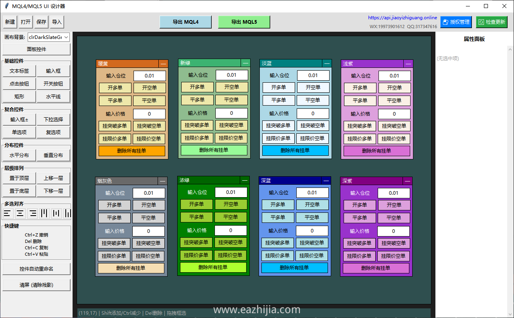Collapse the 淡蓝 panel with its dash button

(x=327, y=63)
